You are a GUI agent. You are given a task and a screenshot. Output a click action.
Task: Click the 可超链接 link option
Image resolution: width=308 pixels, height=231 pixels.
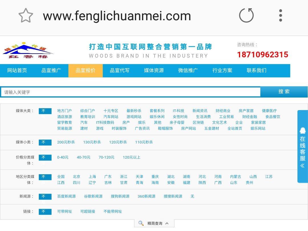pos(88,212)
